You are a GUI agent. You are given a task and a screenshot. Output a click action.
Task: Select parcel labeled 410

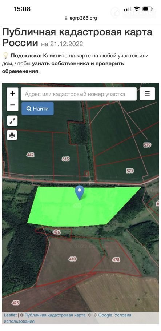coord(72,259)
